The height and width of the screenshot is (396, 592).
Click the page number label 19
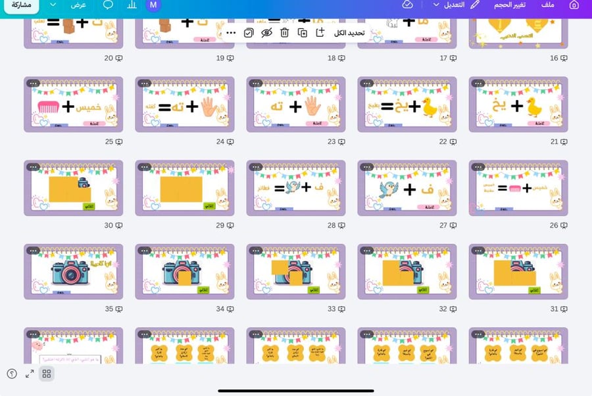click(x=220, y=58)
